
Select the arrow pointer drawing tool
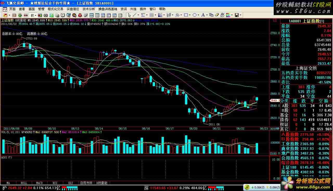pos(129,15)
